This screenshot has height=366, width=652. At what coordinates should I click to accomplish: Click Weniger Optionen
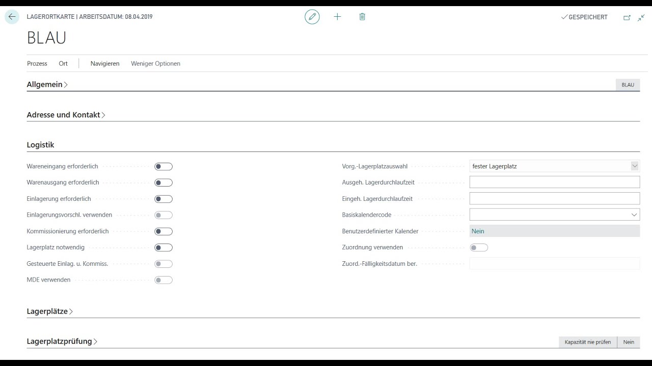point(155,64)
